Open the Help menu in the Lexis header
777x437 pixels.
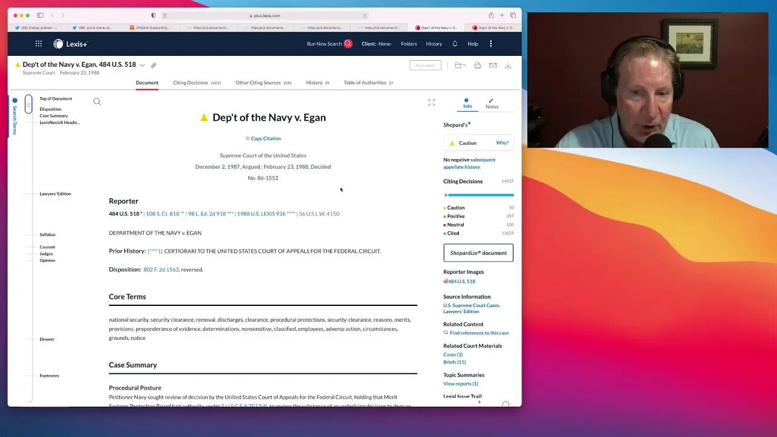[x=473, y=44]
